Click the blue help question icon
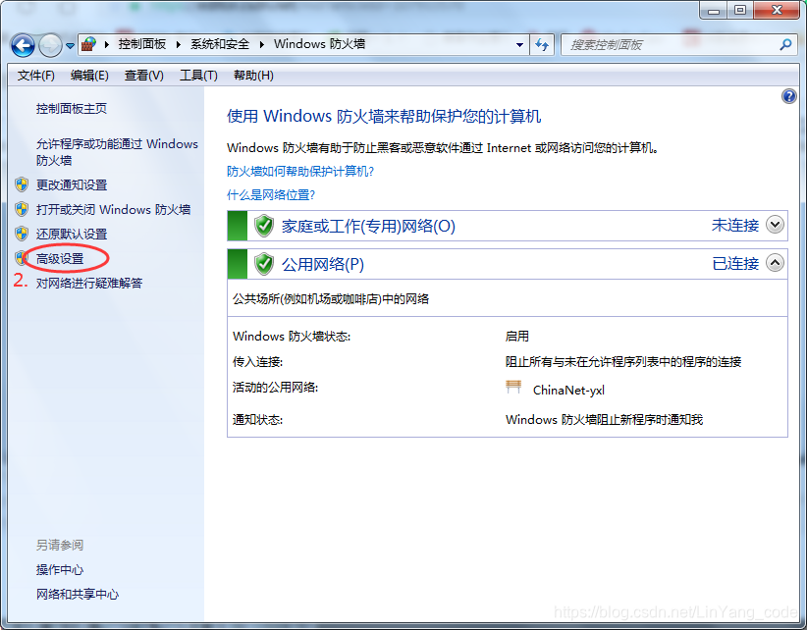 point(789,96)
